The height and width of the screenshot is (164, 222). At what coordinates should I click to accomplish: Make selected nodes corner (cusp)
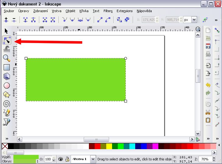(65, 20)
